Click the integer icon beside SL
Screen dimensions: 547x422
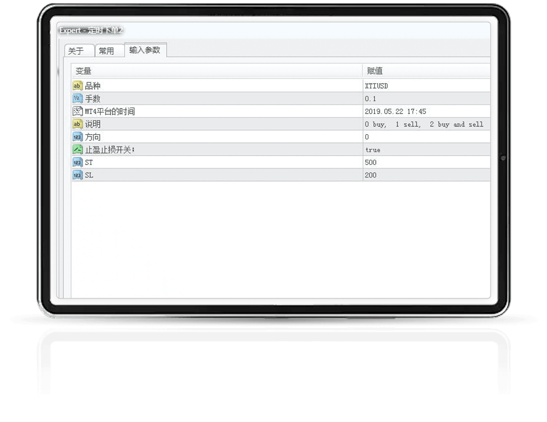[x=77, y=175]
